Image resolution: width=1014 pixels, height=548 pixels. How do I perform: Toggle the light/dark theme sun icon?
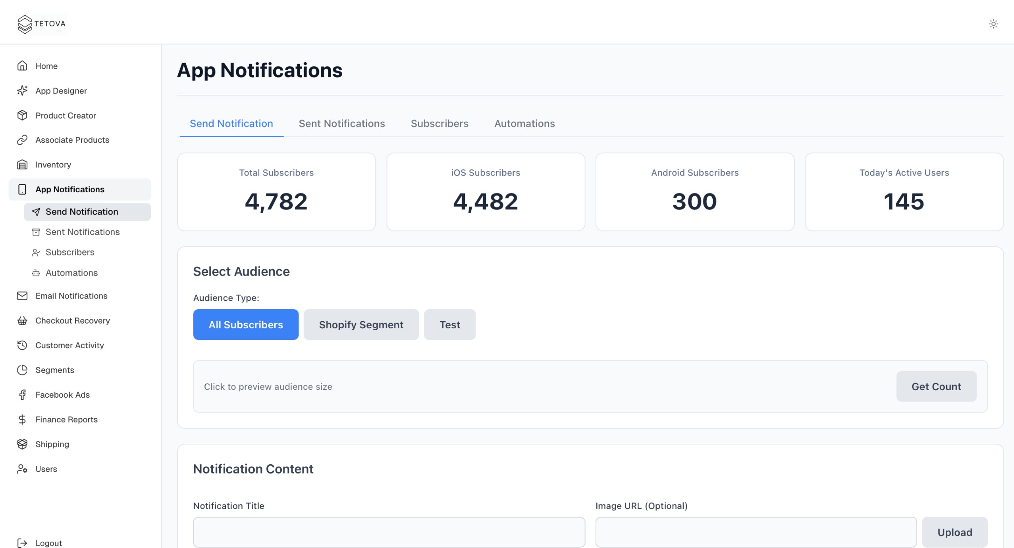point(993,24)
